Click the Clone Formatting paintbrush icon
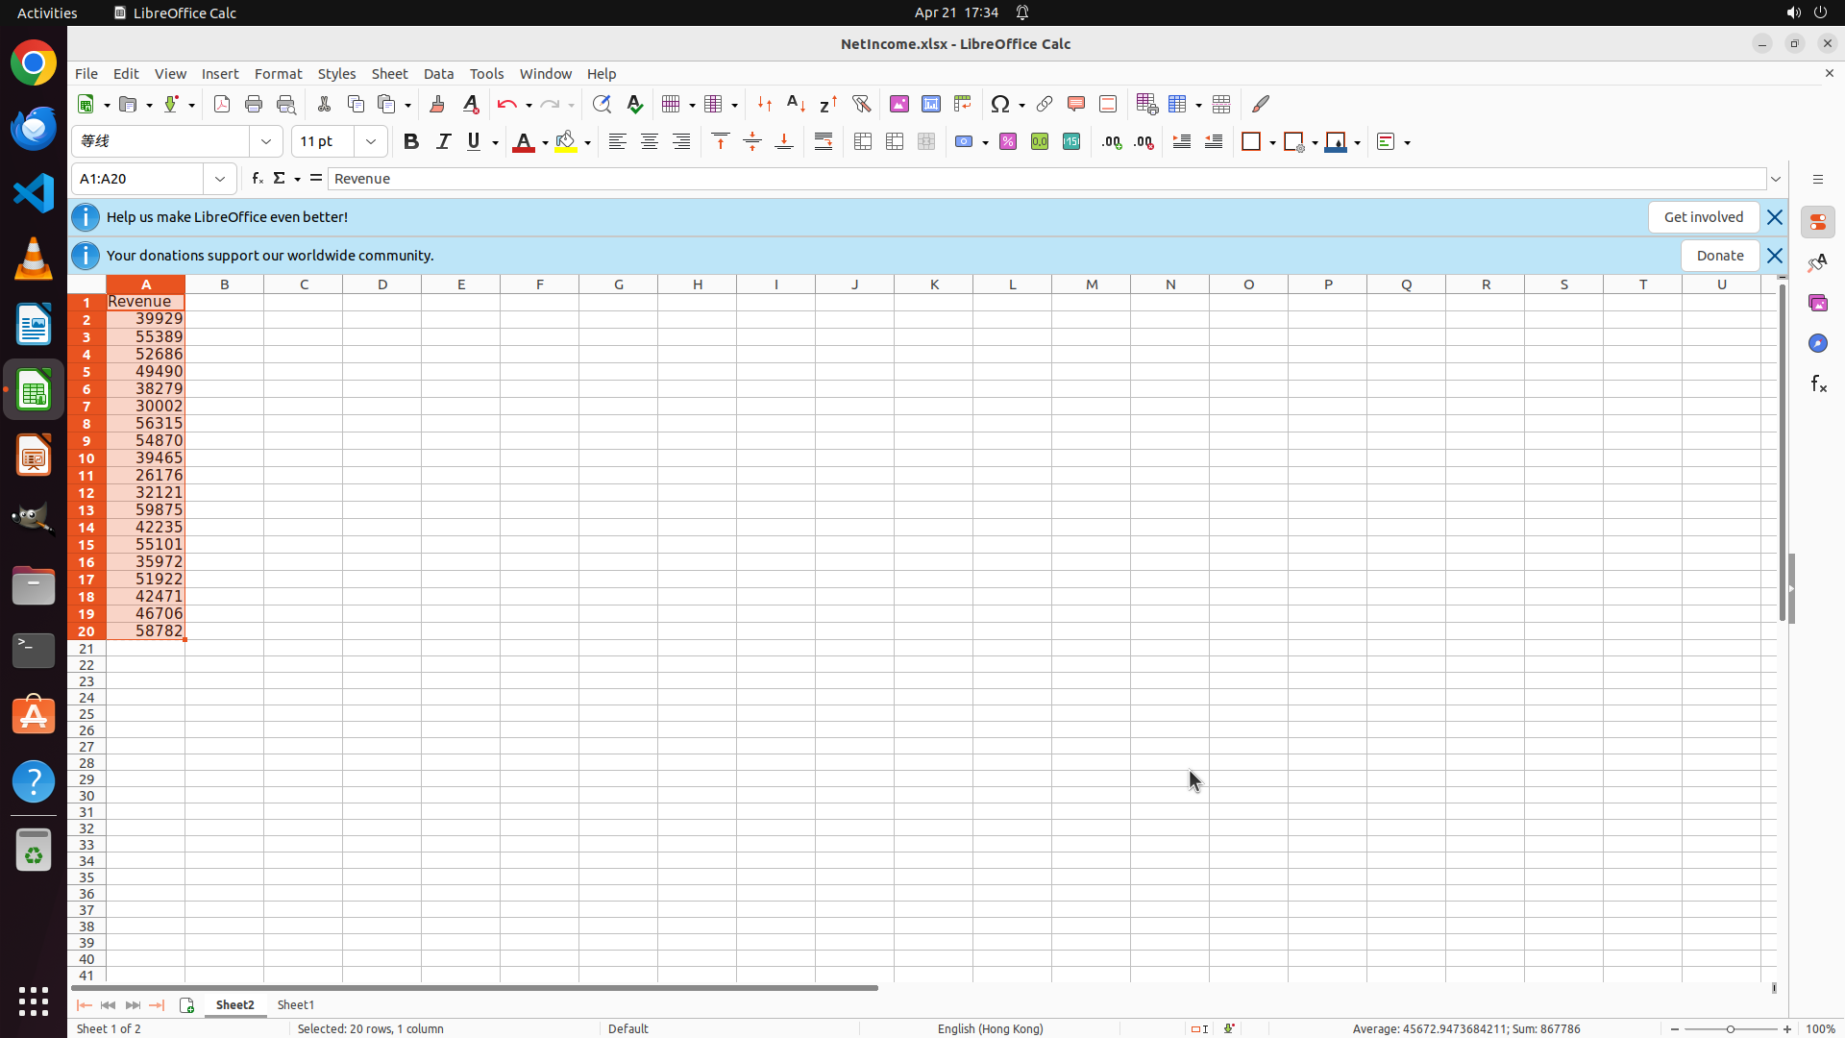Viewport: 1845px width, 1038px height. click(x=437, y=104)
